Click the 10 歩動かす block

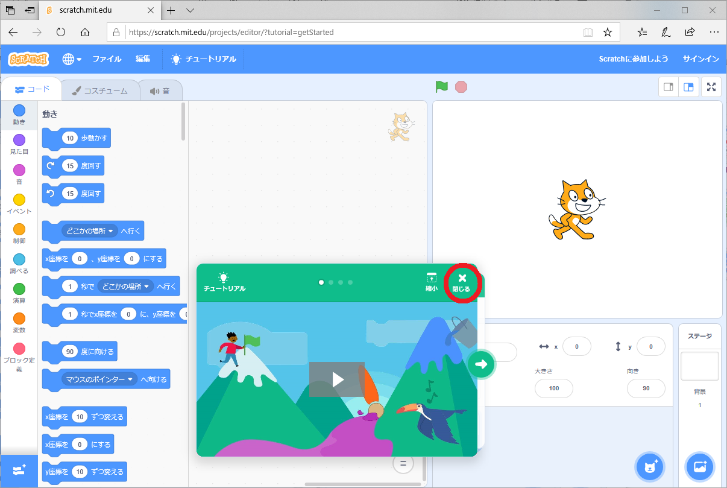pyautogui.click(x=77, y=138)
